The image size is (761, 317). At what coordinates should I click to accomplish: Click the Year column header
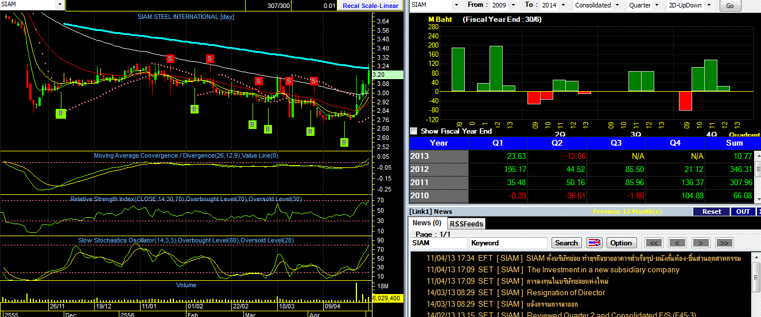pyautogui.click(x=439, y=143)
